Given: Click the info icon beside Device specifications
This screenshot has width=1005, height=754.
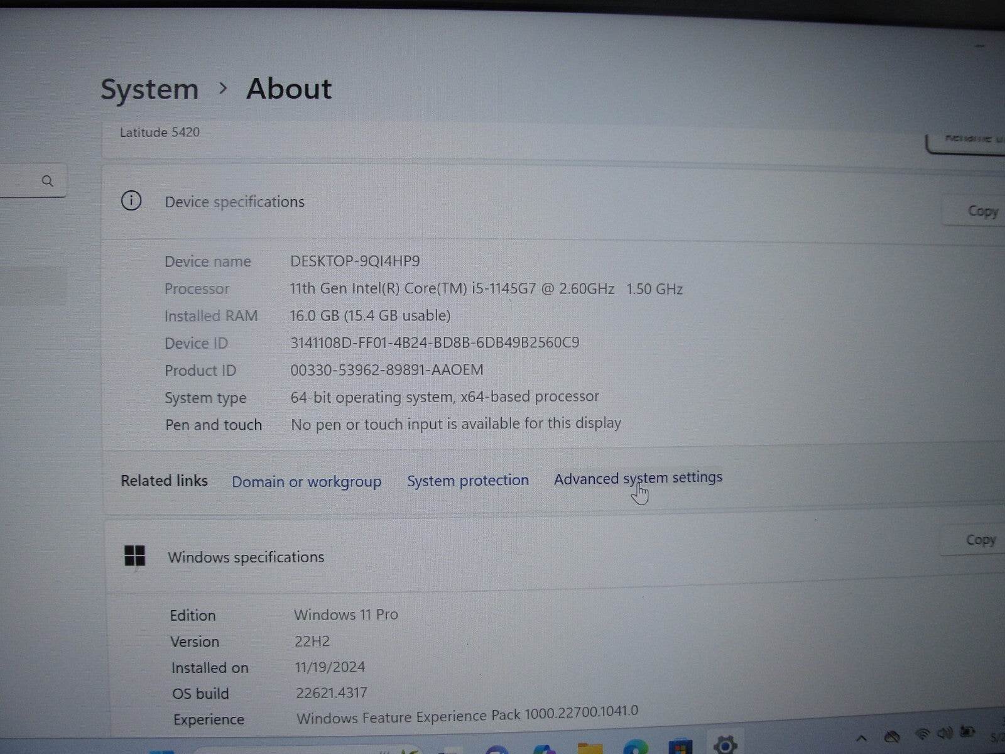Looking at the screenshot, I should click(131, 202).
